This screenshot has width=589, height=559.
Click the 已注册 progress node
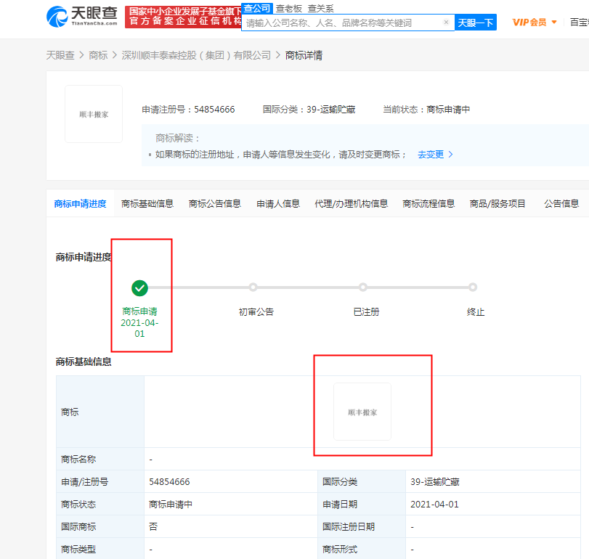363,287
